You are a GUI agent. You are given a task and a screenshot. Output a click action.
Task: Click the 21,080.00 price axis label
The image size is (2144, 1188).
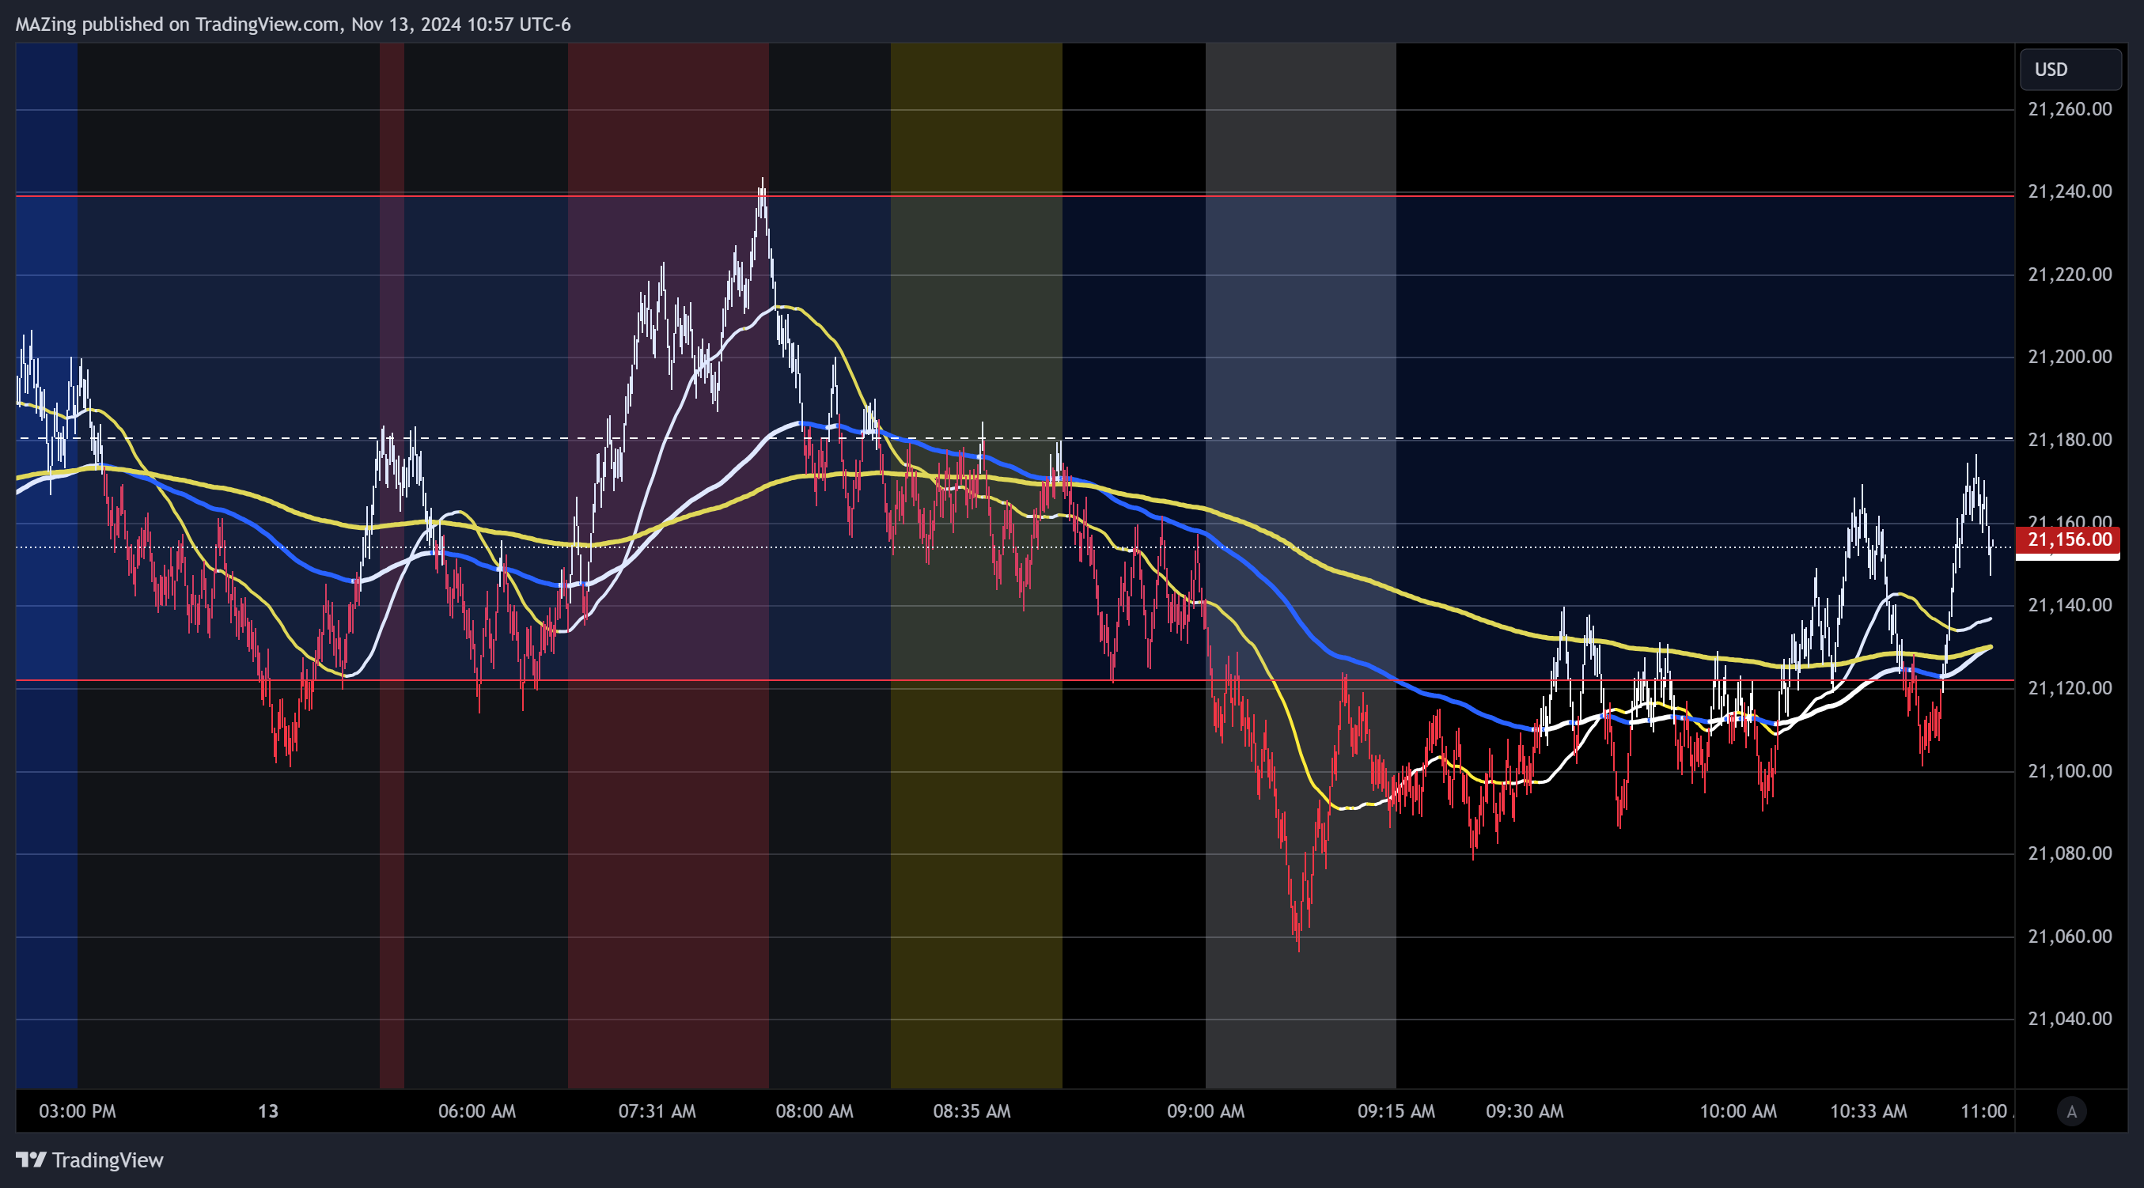pos(2070,853)
